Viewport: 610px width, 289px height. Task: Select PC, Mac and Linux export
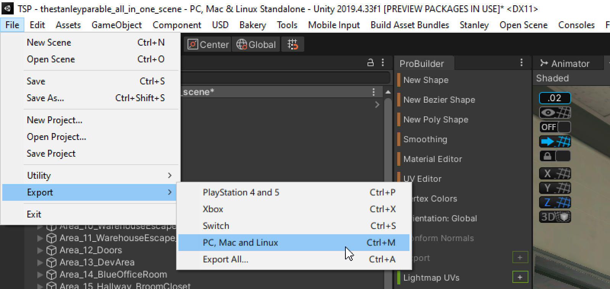click(294, 242)
